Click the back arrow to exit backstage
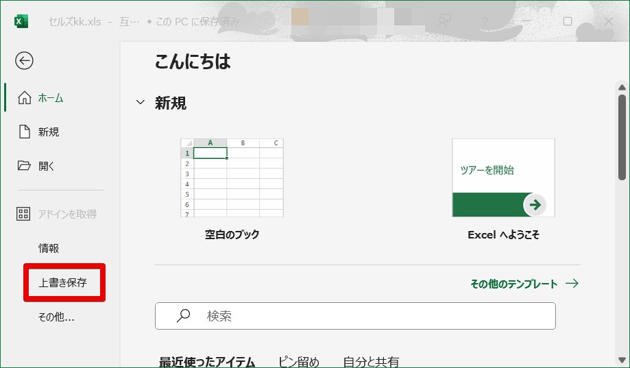This screenshot has width=630, height=368. pos(24,61)
